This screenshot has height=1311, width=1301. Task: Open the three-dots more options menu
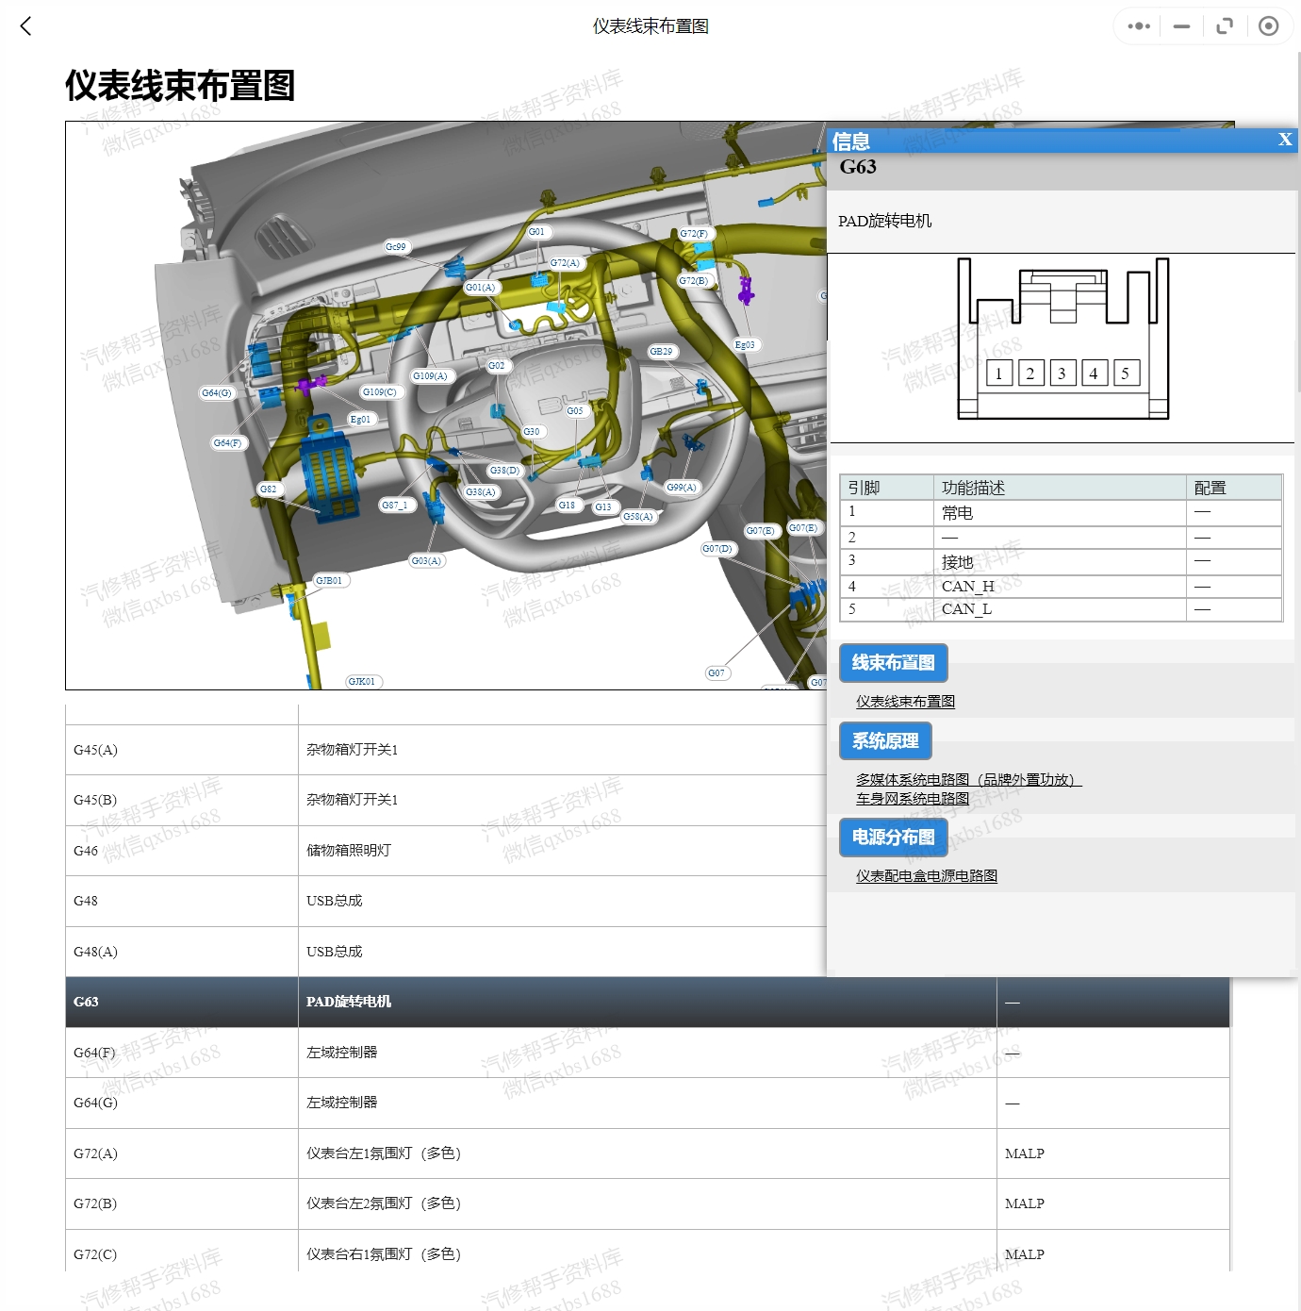coord(1139,26)
